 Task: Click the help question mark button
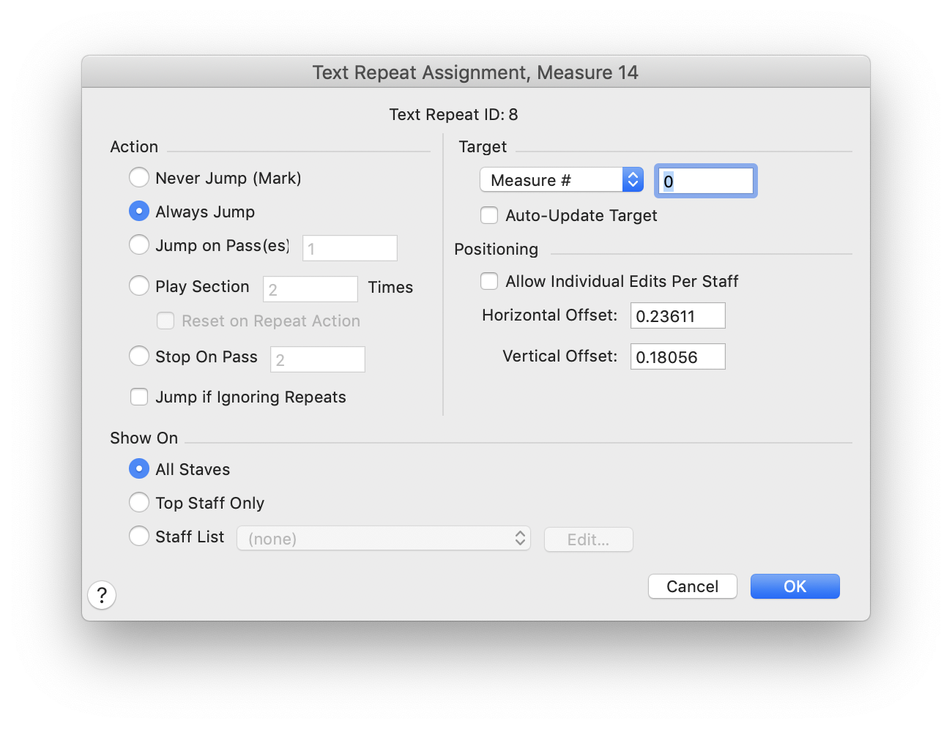[102, 595]
